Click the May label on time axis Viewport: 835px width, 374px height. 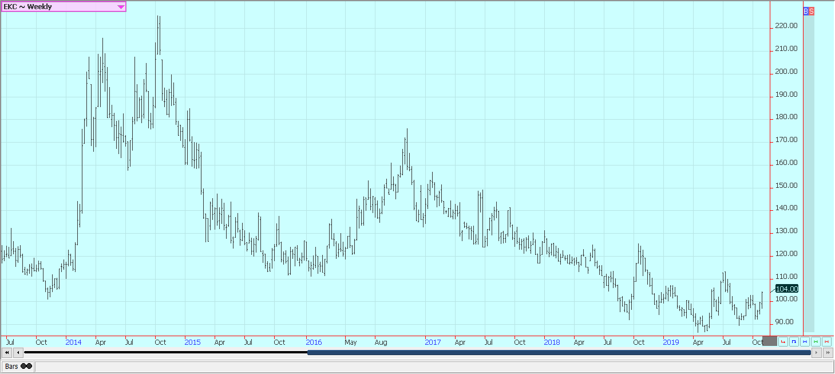coord(351,342)
